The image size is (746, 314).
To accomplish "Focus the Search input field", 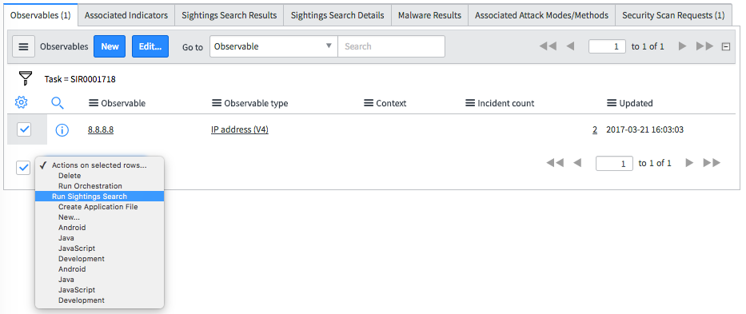I will tap(392, 46).
